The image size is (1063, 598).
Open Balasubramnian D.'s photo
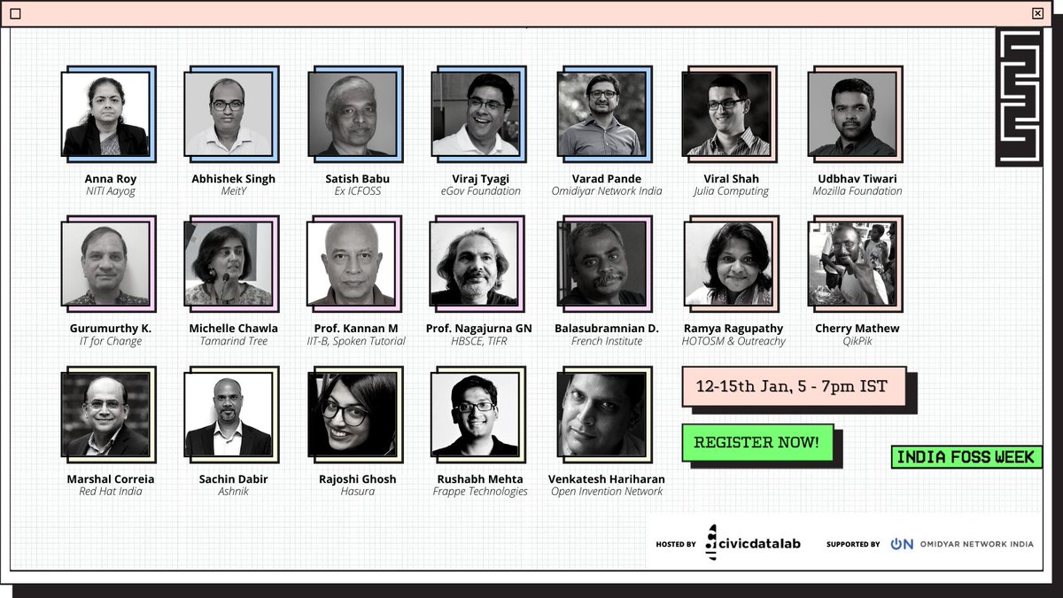(x=601, y=263)
